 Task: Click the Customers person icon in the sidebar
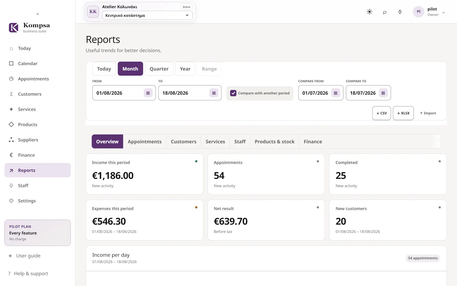pyautogui.click(x=11, y=94)
